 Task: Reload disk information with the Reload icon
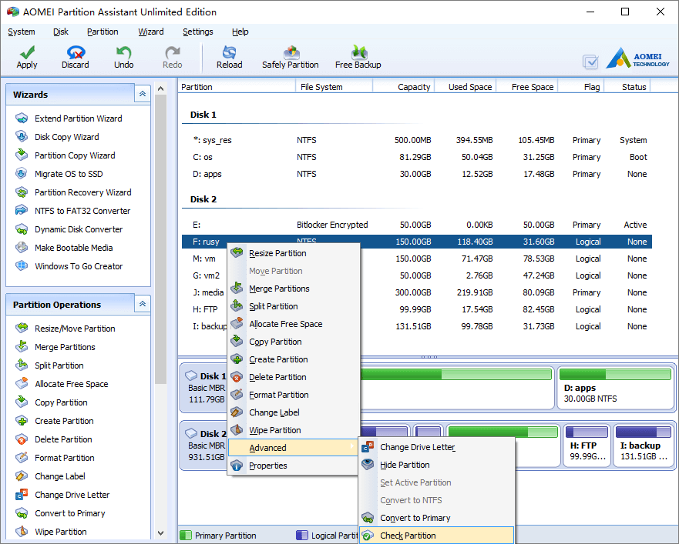coord(229,55)
